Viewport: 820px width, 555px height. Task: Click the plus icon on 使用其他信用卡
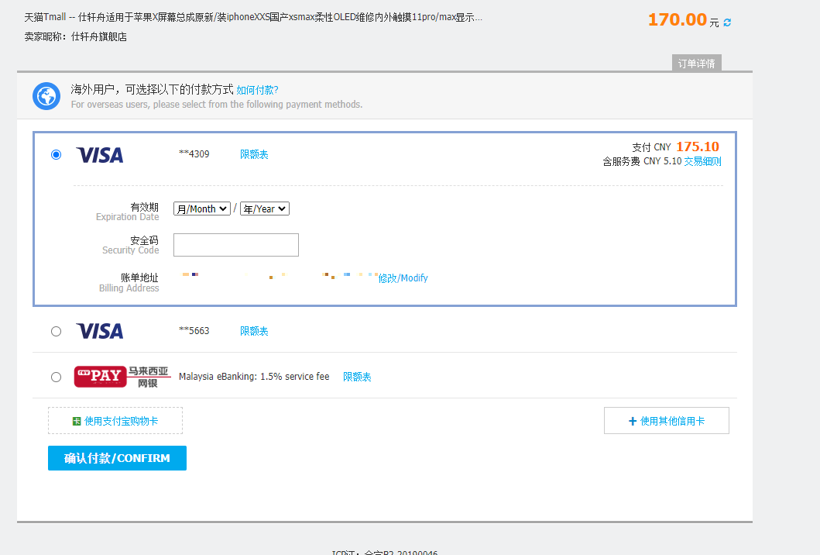633,421
